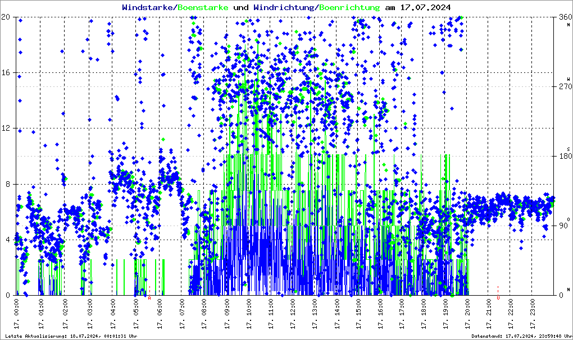This screenshot has height=340, width=573.
Task: Click the 'O' direction label near 90
Action: (x=569, y=219)
